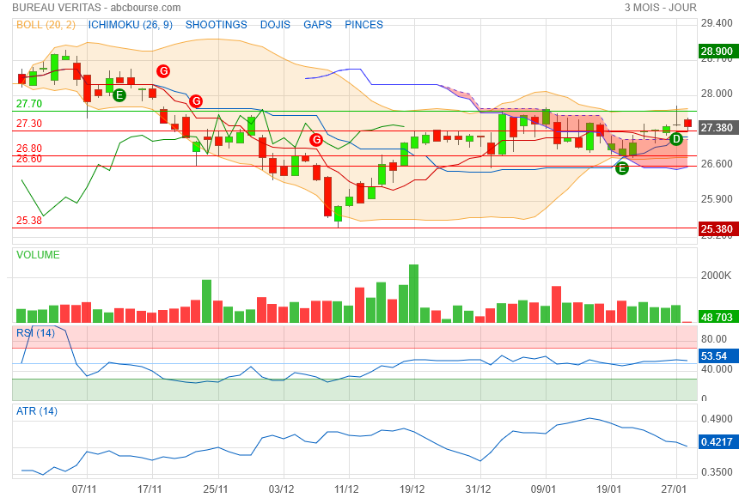This screenshot has height=498, width=739.
Task: Click the 40.000 RSI axis label
Action: click(717, 369)
